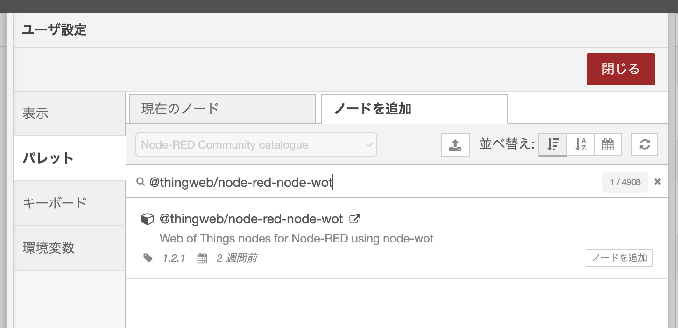
Task: Click into the module search field
Action: [x=374, y=182]
